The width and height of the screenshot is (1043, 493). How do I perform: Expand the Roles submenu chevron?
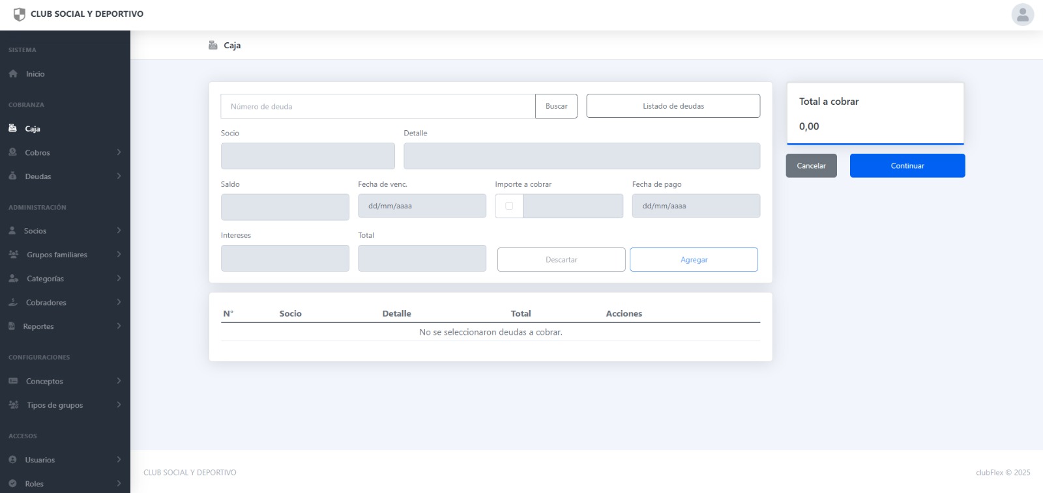119,483
